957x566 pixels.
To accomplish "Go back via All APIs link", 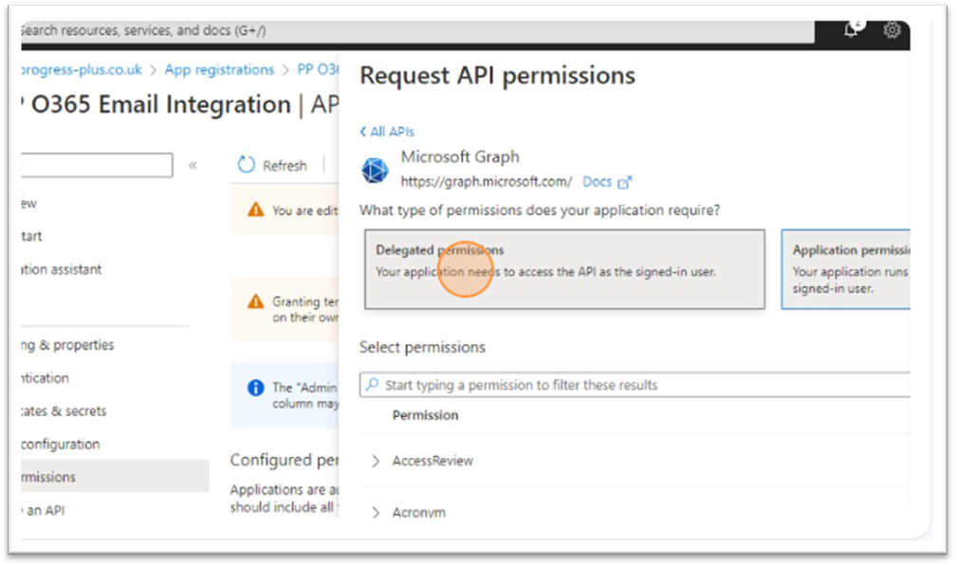I will pos(387,132).
